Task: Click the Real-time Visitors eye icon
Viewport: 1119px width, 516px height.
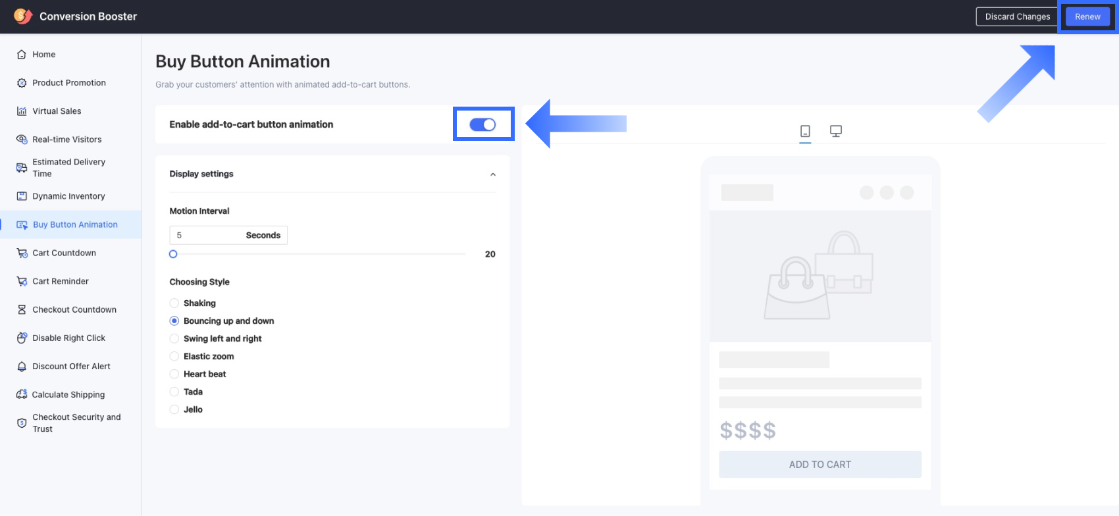Action: [22, 140]
